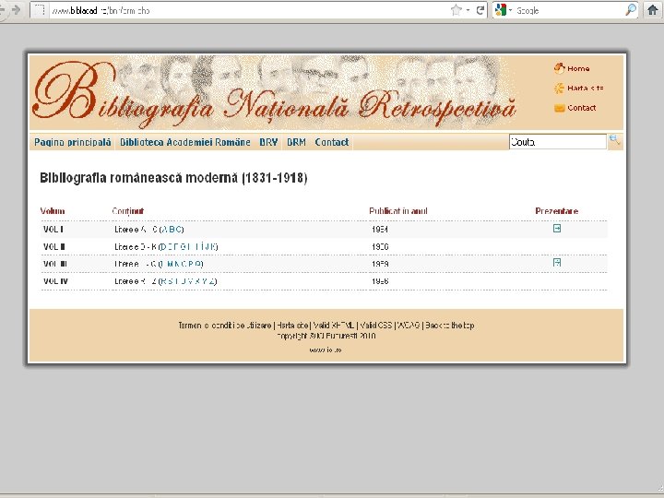Screen dimensions: 664x498
Task: Follow the Contact text link in header
Action: click(581, 108)
